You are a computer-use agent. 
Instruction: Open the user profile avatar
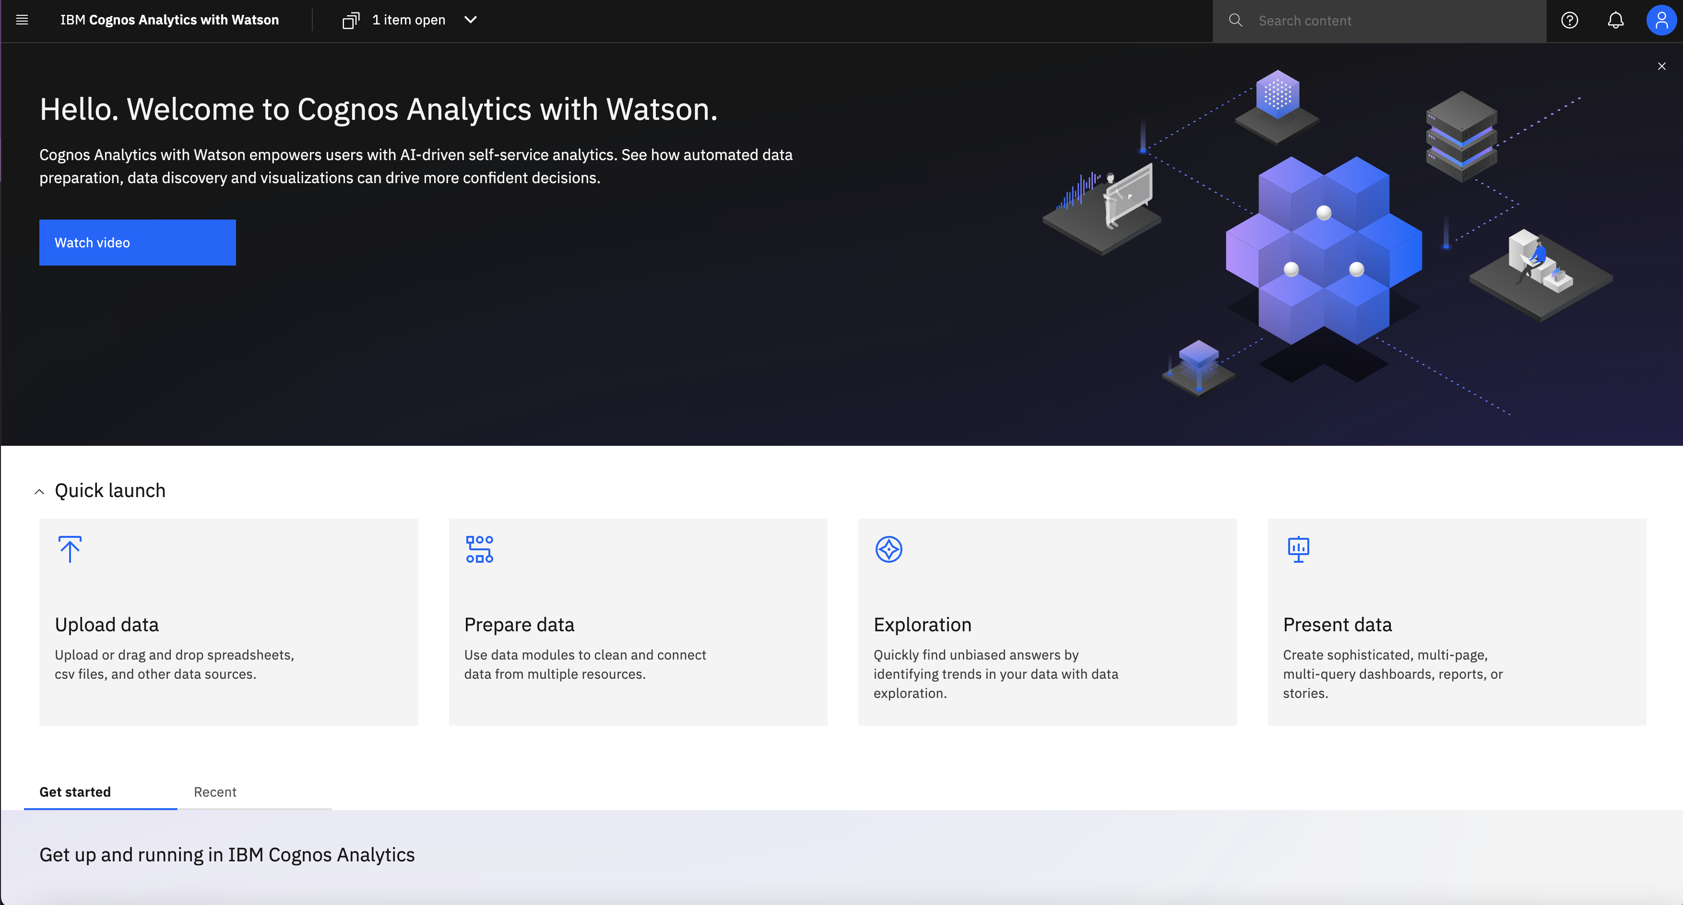click(1661, 20)
